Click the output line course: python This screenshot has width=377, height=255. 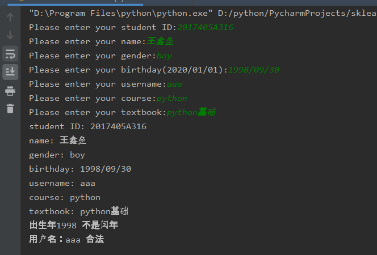[64, 197]
